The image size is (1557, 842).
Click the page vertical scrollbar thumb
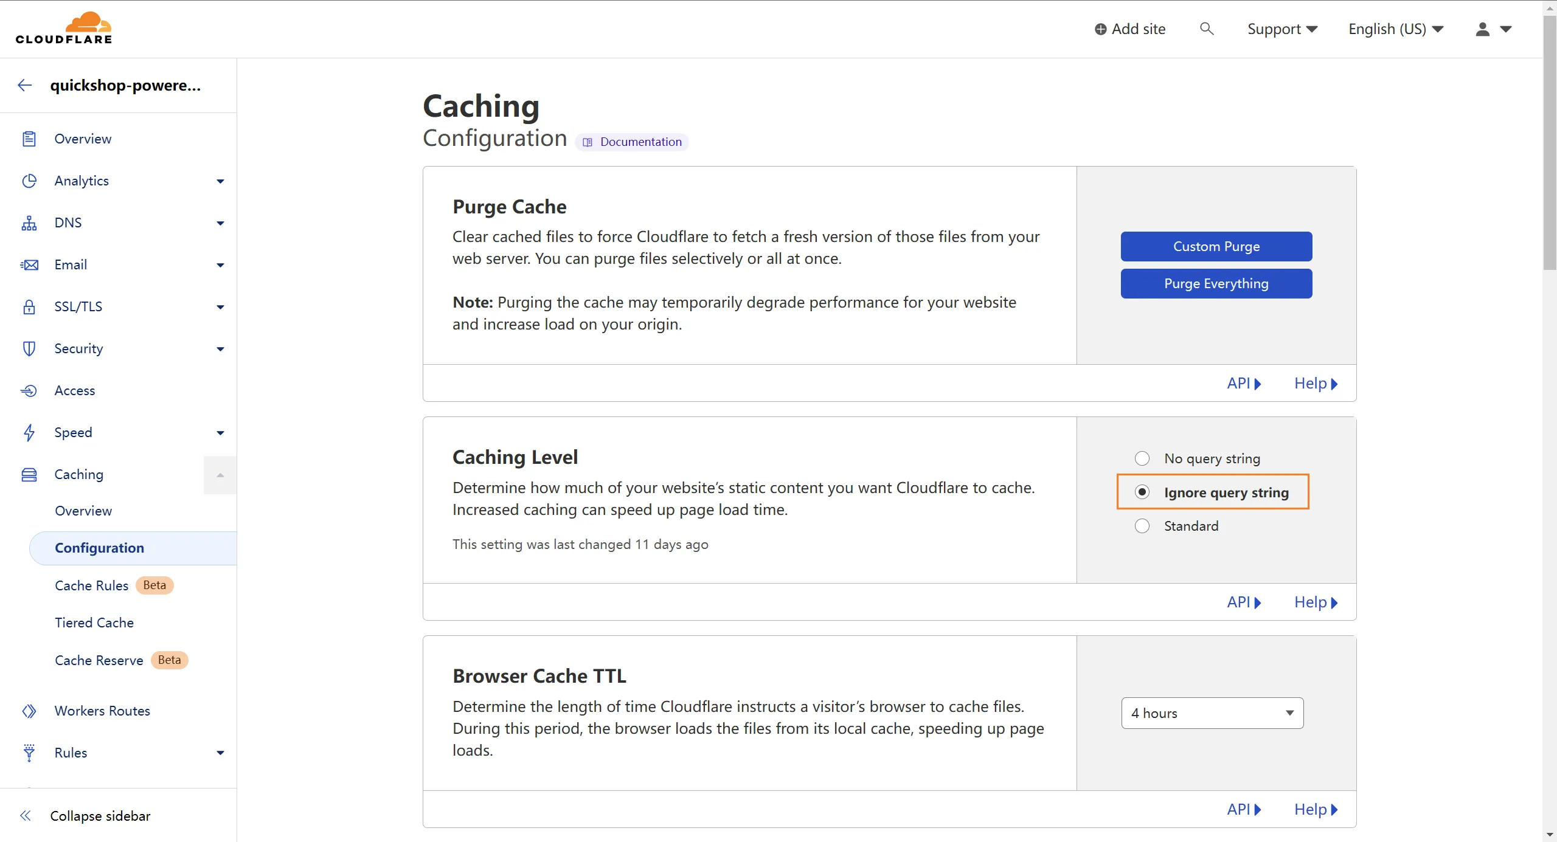[1550, 143]
